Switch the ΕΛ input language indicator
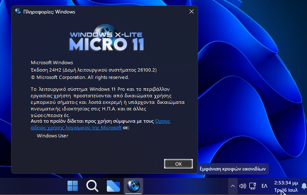The height and width of the screenshot is (195, 307). click(x=264, y=186)
